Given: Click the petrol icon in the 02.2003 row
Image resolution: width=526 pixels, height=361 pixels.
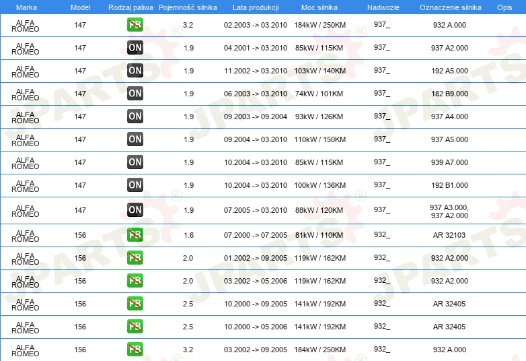Looking at the screenshot, I should pyautogui.click(x=135, y=25).
